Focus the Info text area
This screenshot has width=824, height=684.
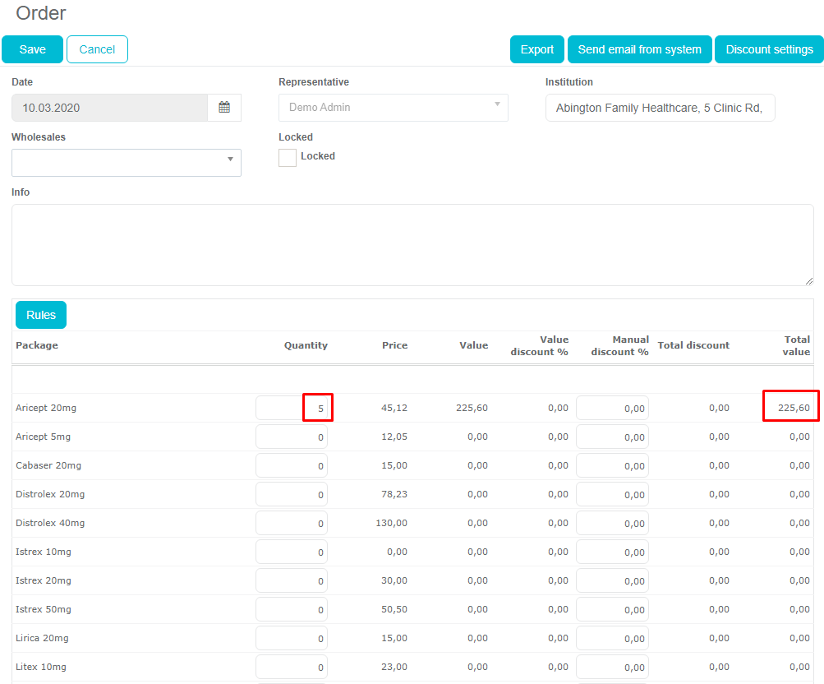(412, 245)
